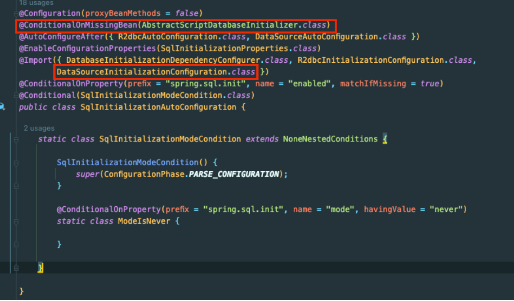The height and width of the screenshot is (301, 514).
Task: Click the SqlInitializationModeCondition.class argument in @Conditional
Action: click(165, 96)
